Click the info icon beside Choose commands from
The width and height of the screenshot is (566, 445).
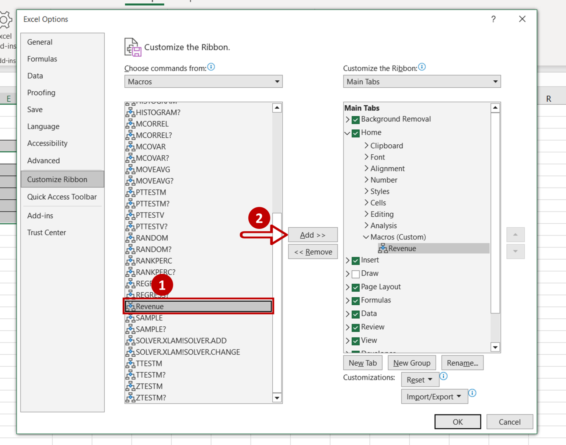pos(211,67)
